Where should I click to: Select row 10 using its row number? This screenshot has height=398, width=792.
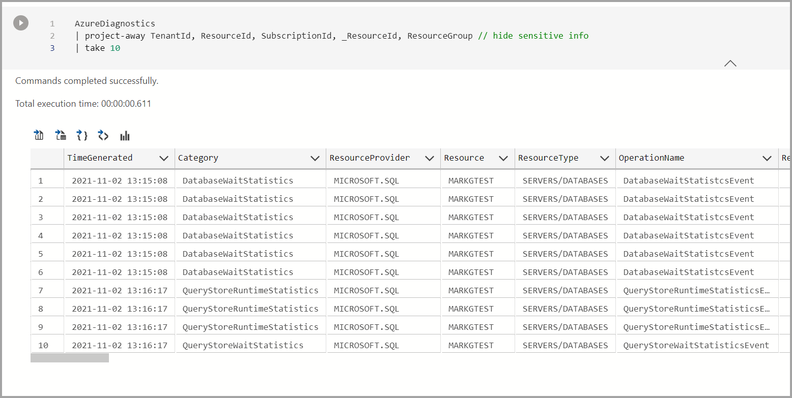pos(41,345)
